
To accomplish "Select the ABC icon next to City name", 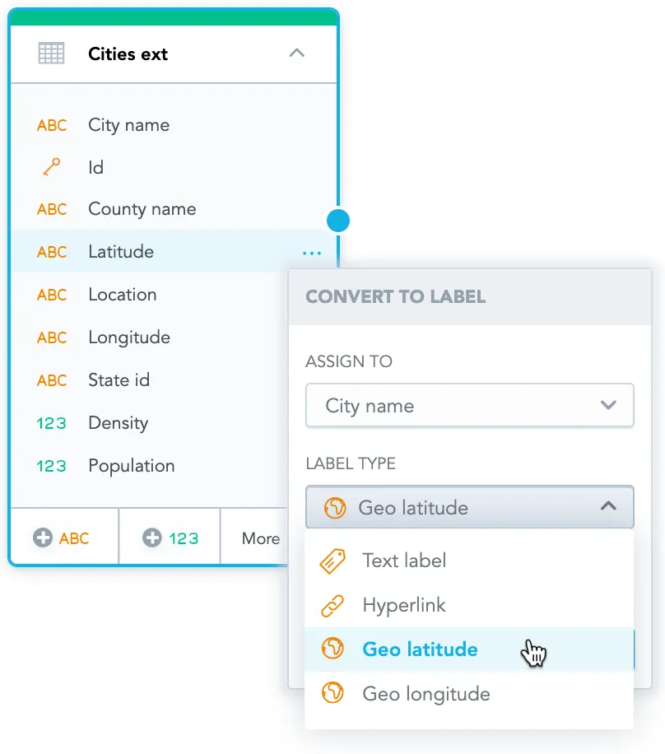I will pos(52,125).
